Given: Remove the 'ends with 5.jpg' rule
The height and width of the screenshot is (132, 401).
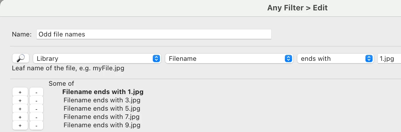Looking at the screenshot, I should point(36,109).
